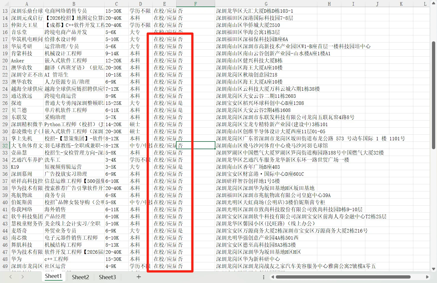Viewport: 437px width, 283px height.
Task: Open the Sheet3 tab
Action: [107, 277]
